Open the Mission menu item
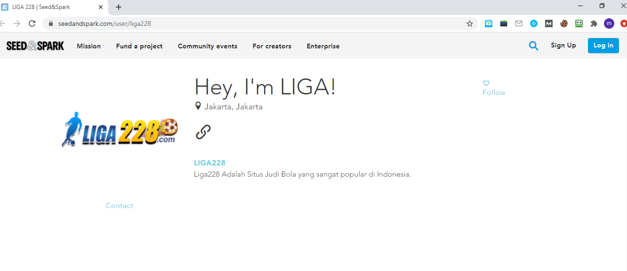Screen dimensions: 627x271 [88, 46]
